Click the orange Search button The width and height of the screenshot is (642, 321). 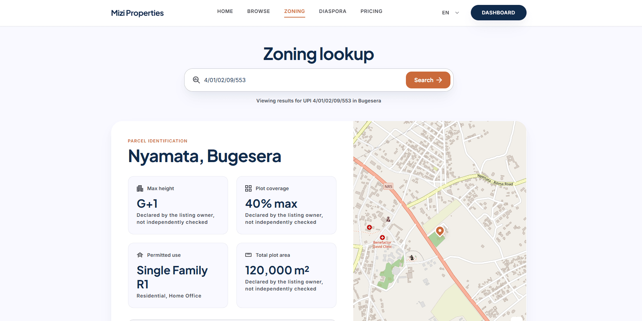(x=428, y=80)
